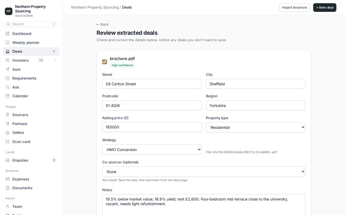The width and height of the screenshot is (345, 215).
Task: Open the Co-sourcer dropdown
Action: pyautogui.click(x=204, y=172)
